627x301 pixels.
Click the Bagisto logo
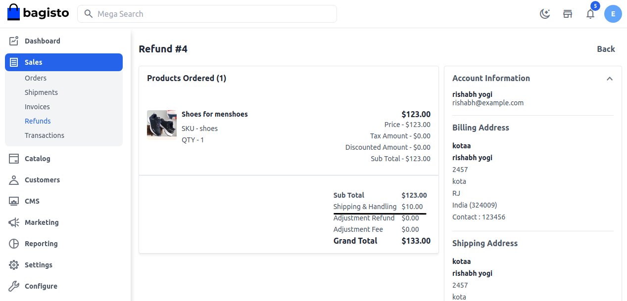(37, 12)
